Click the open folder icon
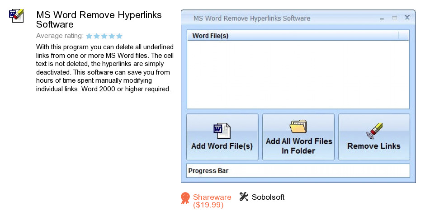Screen dimensions: 425x221 (x=298, y=127)
